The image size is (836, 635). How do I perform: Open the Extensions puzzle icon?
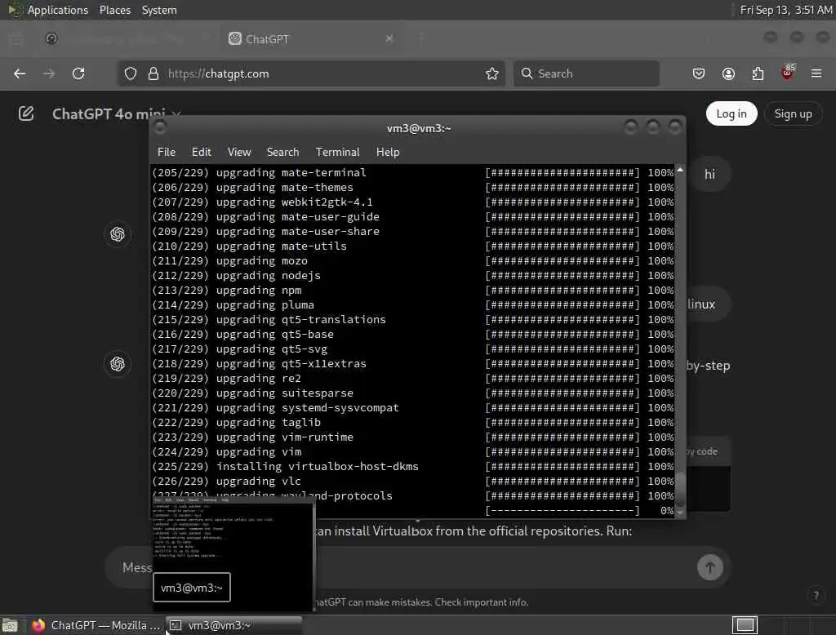[758, 73]
